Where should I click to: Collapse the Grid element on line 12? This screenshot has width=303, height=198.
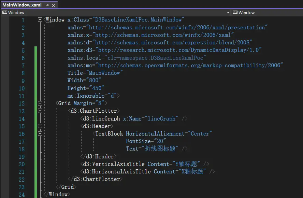tap(40, 103)
